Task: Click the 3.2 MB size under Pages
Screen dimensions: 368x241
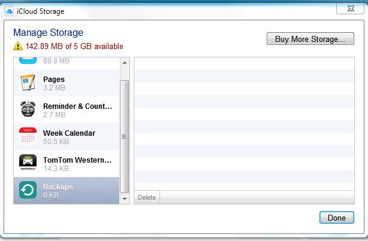Action: tap(54, 88)
